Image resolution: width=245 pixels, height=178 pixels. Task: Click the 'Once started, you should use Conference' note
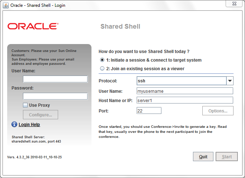coord(162,131)
